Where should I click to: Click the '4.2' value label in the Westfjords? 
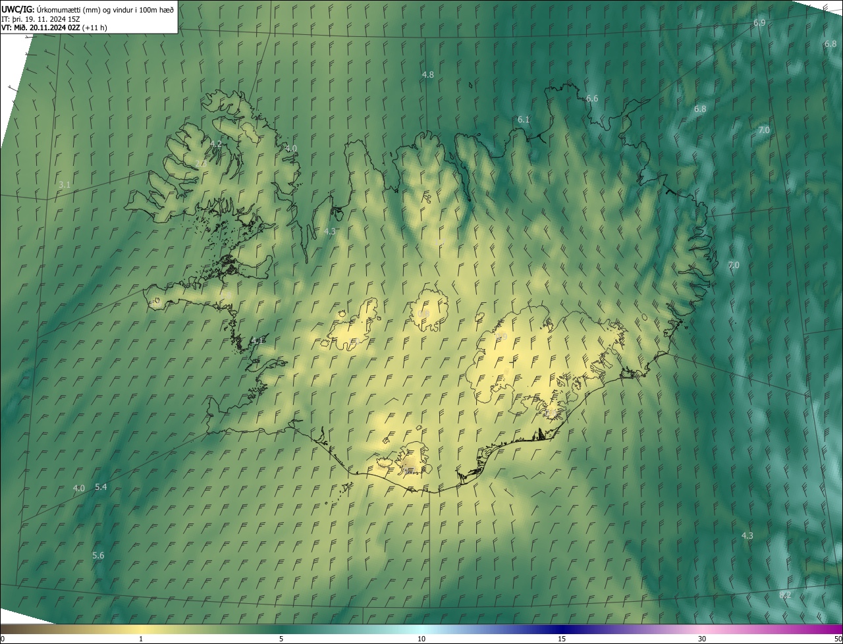coord(215,144)
